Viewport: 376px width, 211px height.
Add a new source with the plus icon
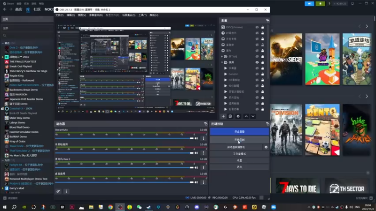[223, 116]
